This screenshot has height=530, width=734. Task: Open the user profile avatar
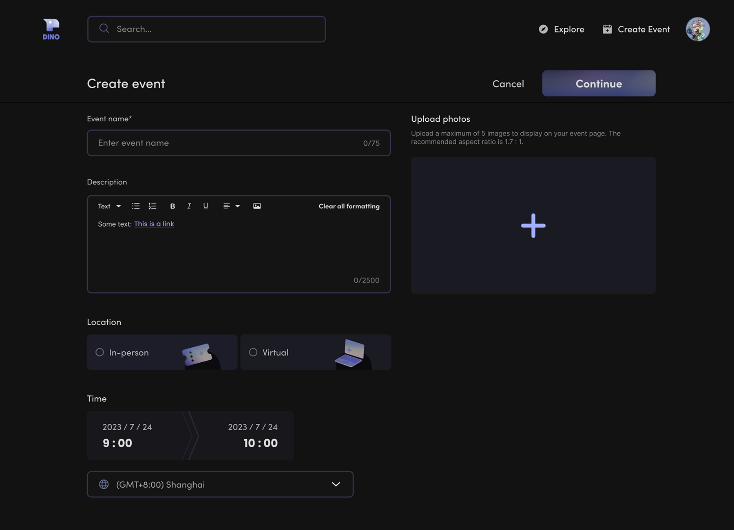pos(697,29)
